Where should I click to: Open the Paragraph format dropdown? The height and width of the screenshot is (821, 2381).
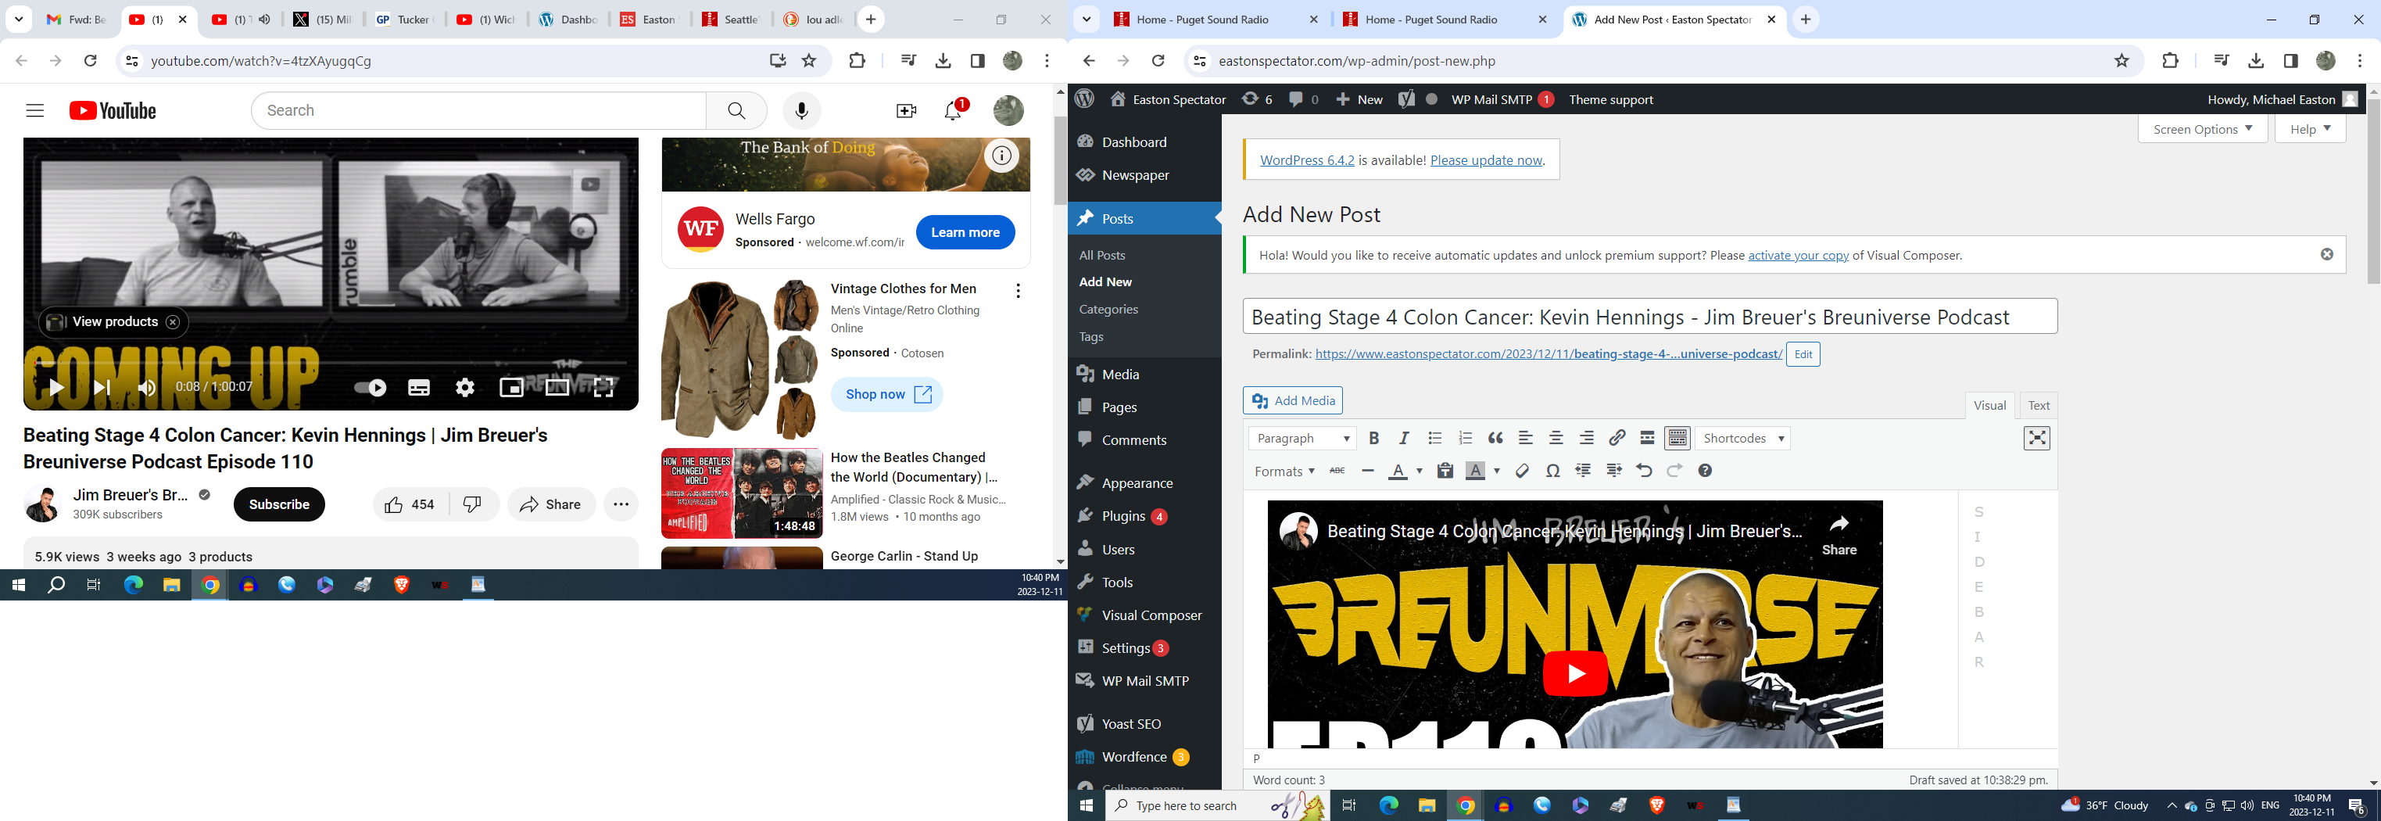(x=1302, y=438)
